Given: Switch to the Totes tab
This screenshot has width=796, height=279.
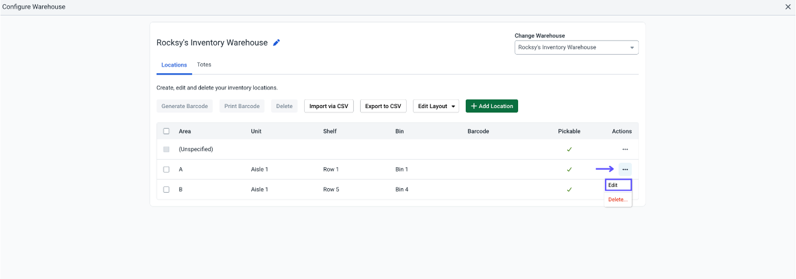Looking at the screenshot, I should pos(204,65).
